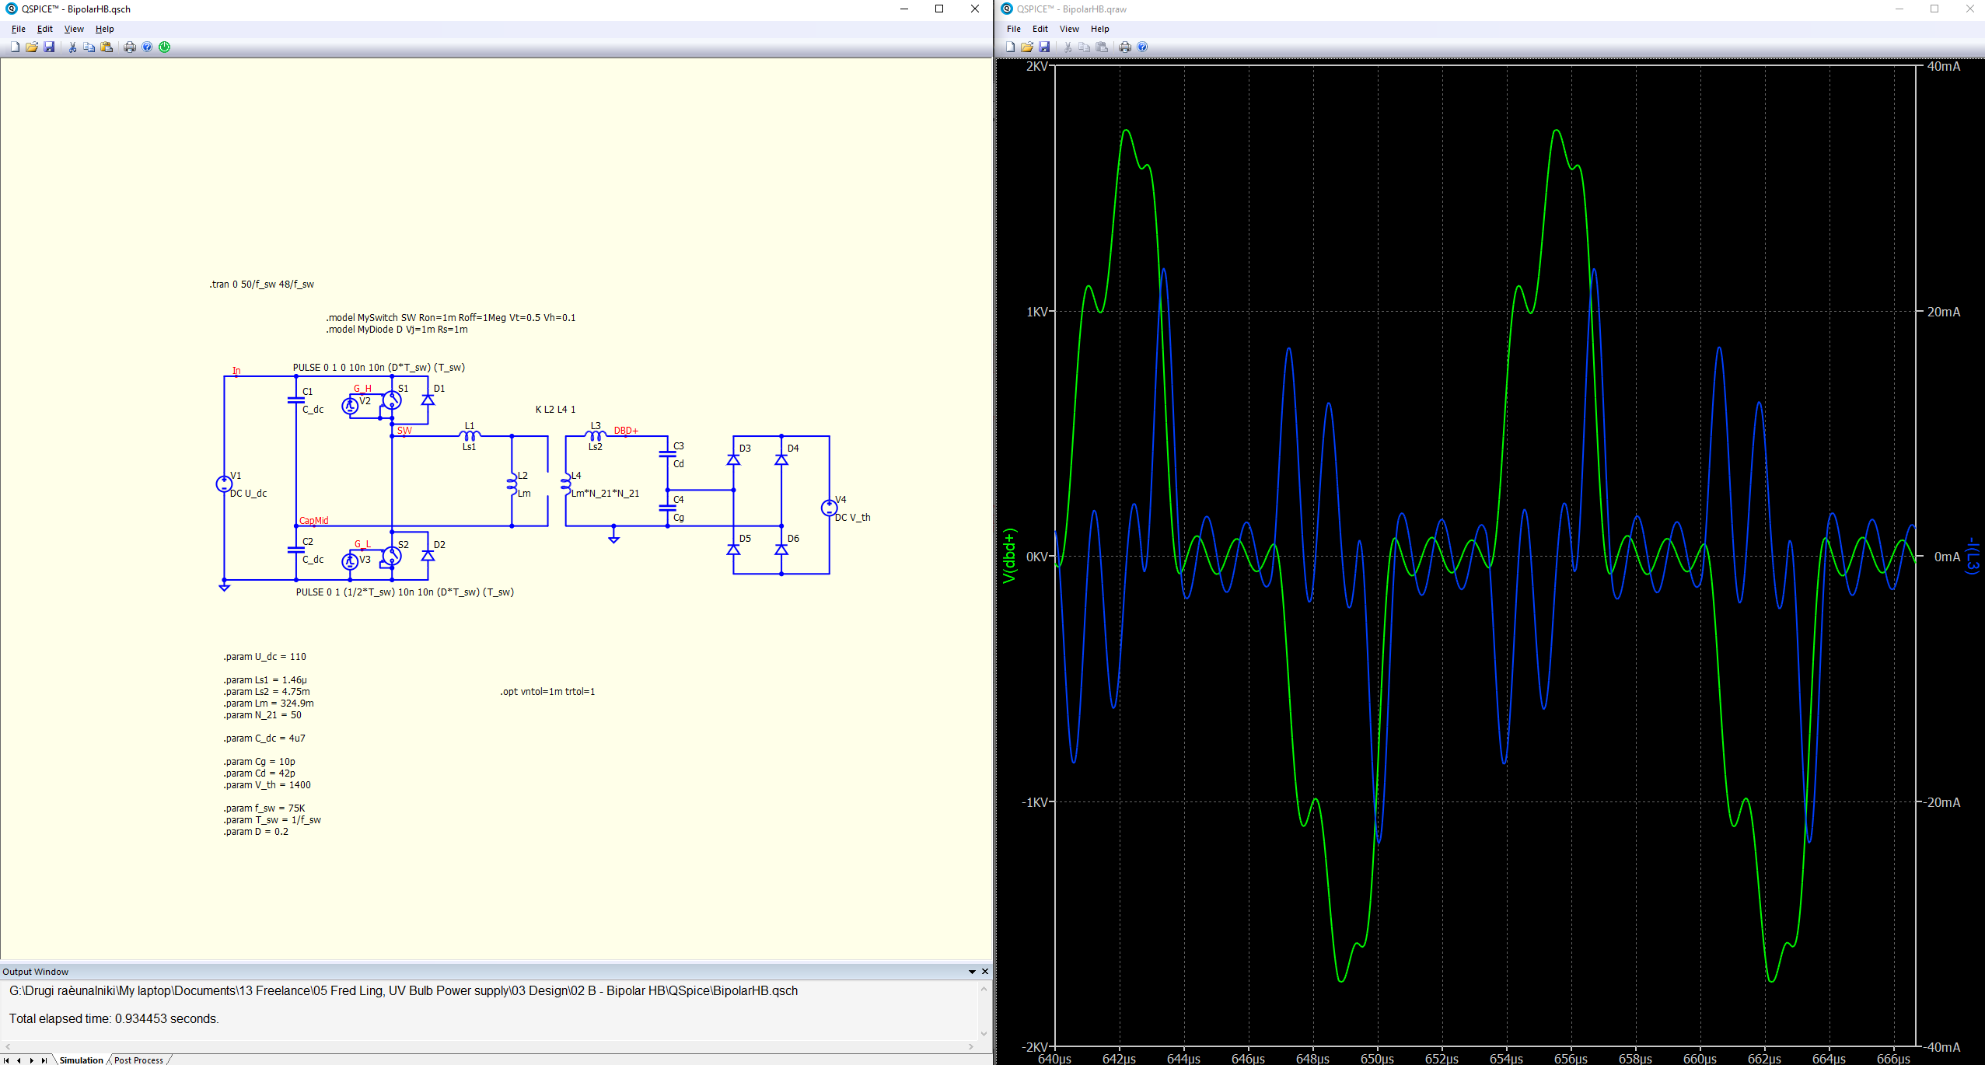Select .param V_th = 1400 text
Viewport: 1985px width, 1065px height.
pos(267,785)
